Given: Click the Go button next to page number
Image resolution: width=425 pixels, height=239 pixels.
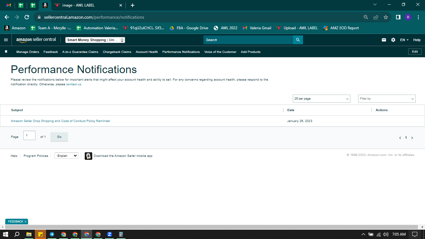Looking at the screenshot, I should tap(59, 137).
